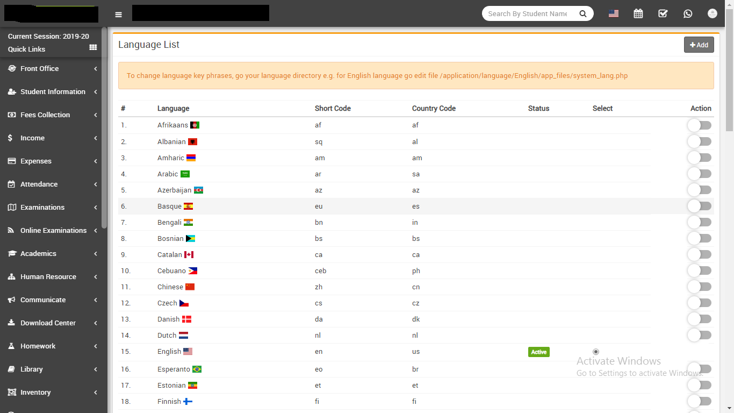Image resolution: width=734 pixels, height=413 pixels.
Task: Open the user profile avatar icon
Action: (713, 14)
